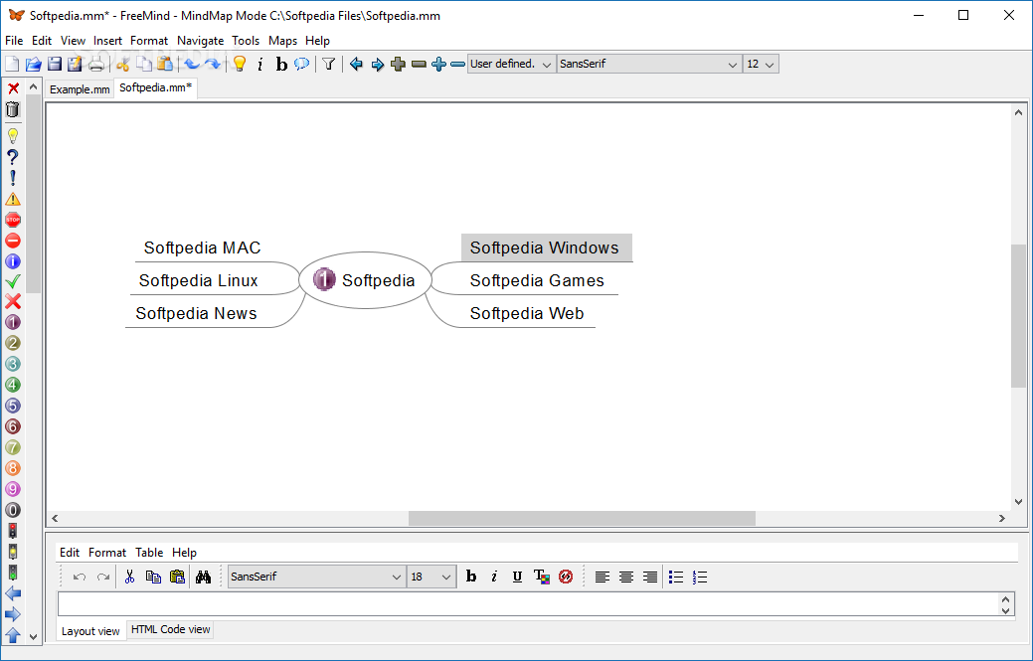This screenshot has width=1033, height=661.
Task: Add the priority 5 blue number icon
Action: [13, 406]
